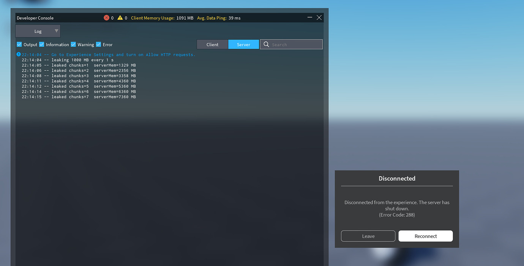Click the search magnifier icon
The image size is (524, 266).
(266, 44)
